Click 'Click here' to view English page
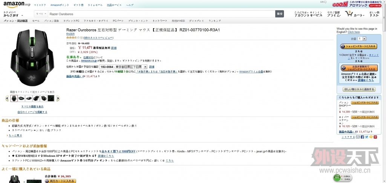 tap(354, 32)
